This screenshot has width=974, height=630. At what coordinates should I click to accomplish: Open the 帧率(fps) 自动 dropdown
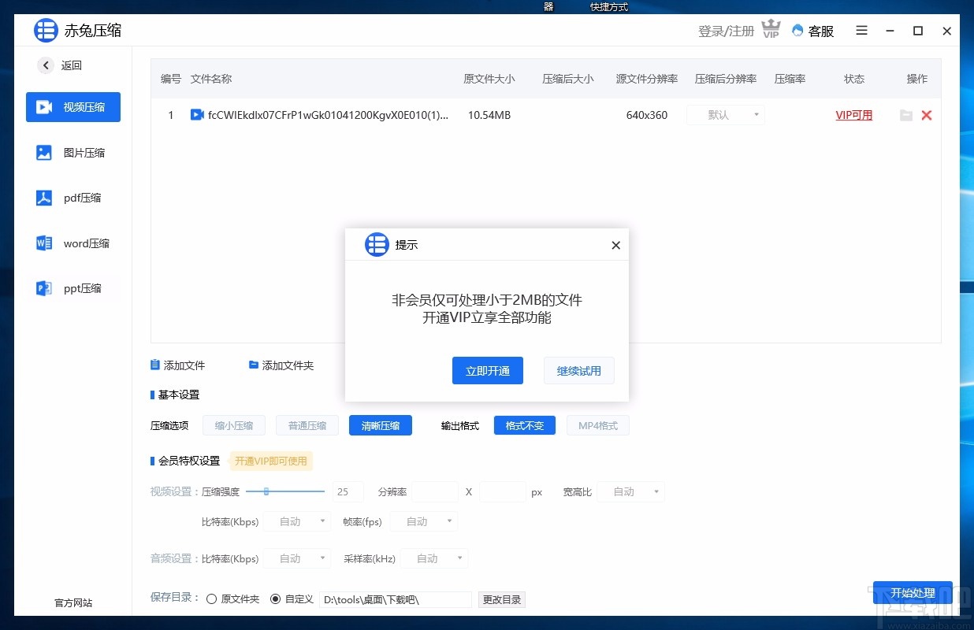[423, 521]
